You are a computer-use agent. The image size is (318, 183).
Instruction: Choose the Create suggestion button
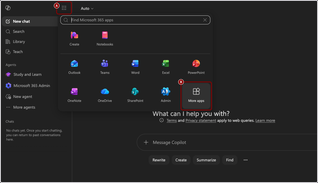(x=181, y=160)
